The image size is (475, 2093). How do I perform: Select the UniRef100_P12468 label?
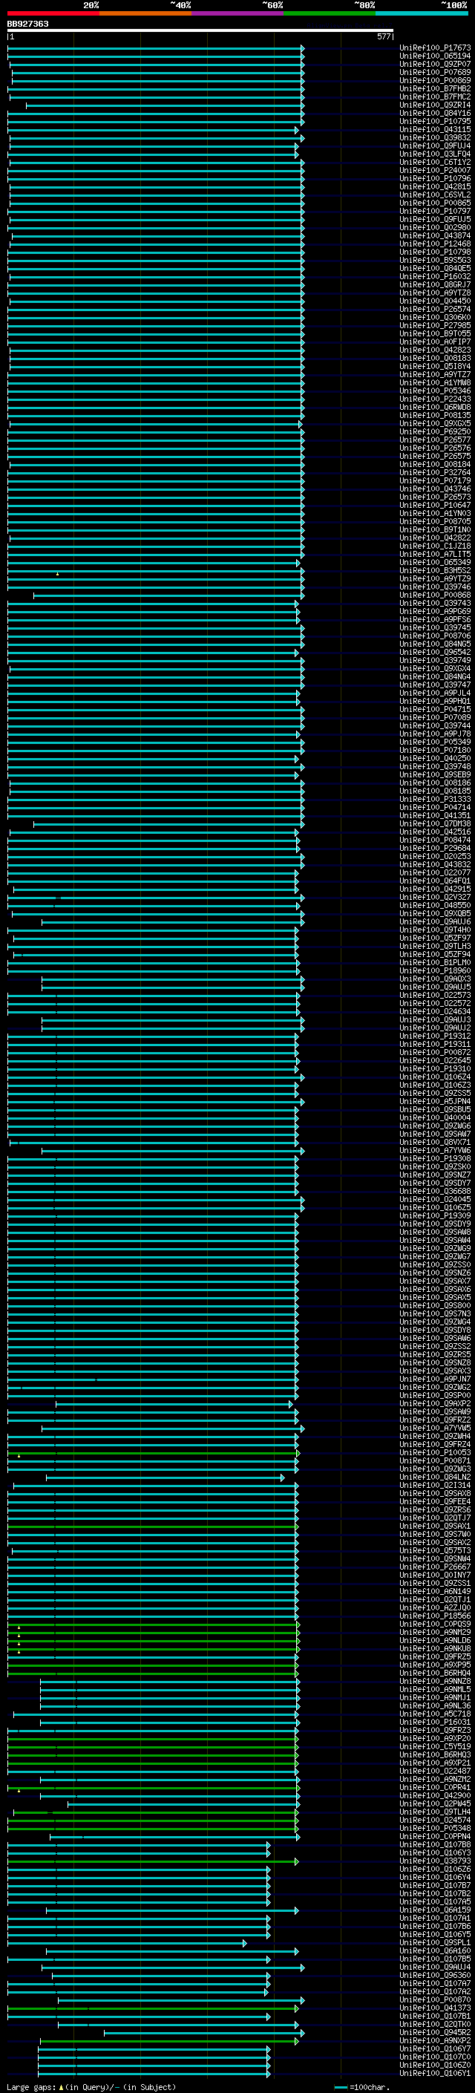435,244
